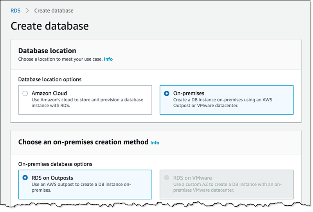Image resolution: width=313 pixels, height=212 pixels.
Task: Click the On-premises database options label
Action: point(55,164)
